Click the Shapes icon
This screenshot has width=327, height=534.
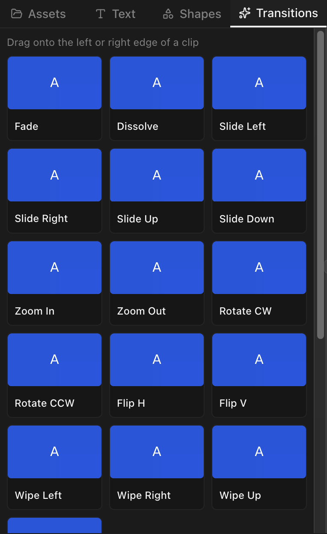pos(168,14)
